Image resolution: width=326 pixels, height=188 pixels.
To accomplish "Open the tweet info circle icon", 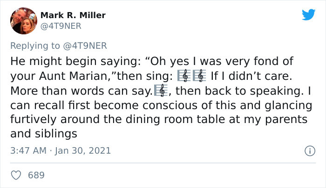I will coord(310,151).
